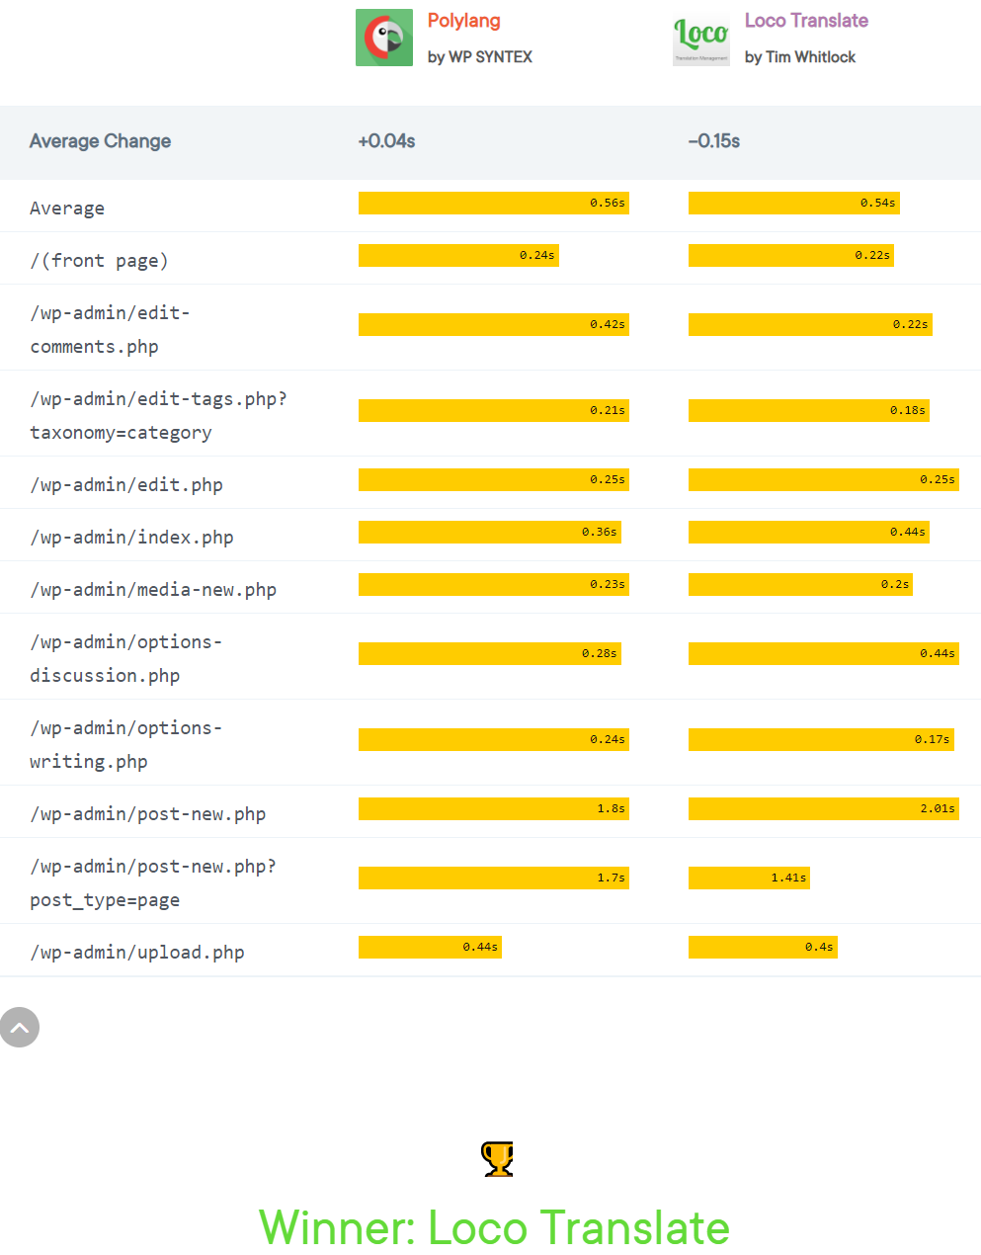Click the trophy badge next to Loco Translate winner
Image resolution: width=981 pixels, height=1255 pixels.
495,1157
